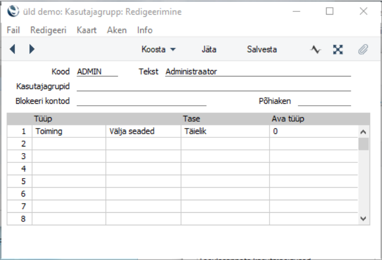Screen dimensions: 382x260
Task: Select the Välja seaded cell
Action: [143, 131]
